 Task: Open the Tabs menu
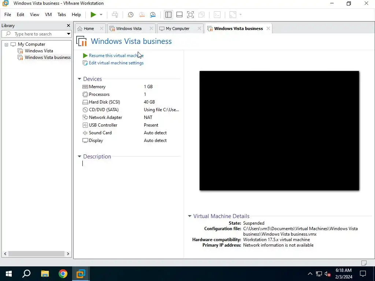(62, 15)
